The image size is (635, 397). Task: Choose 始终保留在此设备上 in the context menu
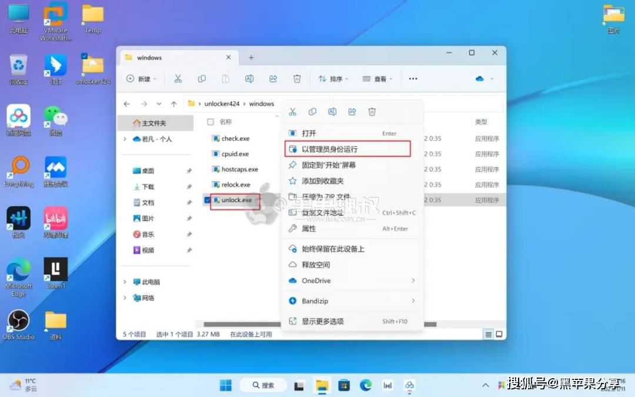(x=352, y=249)
